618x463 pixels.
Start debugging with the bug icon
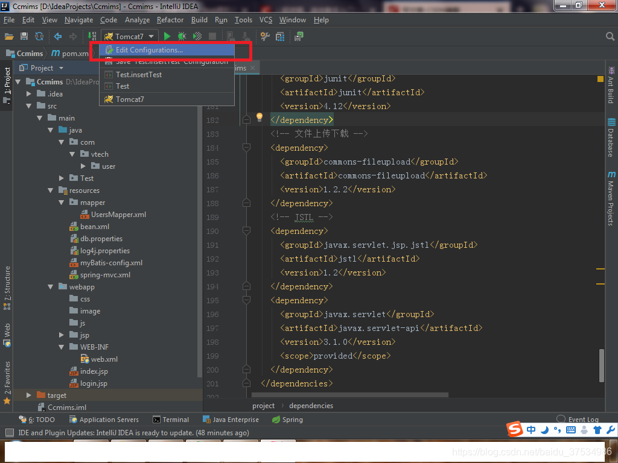pyautogui.click(x=182, y=36)
